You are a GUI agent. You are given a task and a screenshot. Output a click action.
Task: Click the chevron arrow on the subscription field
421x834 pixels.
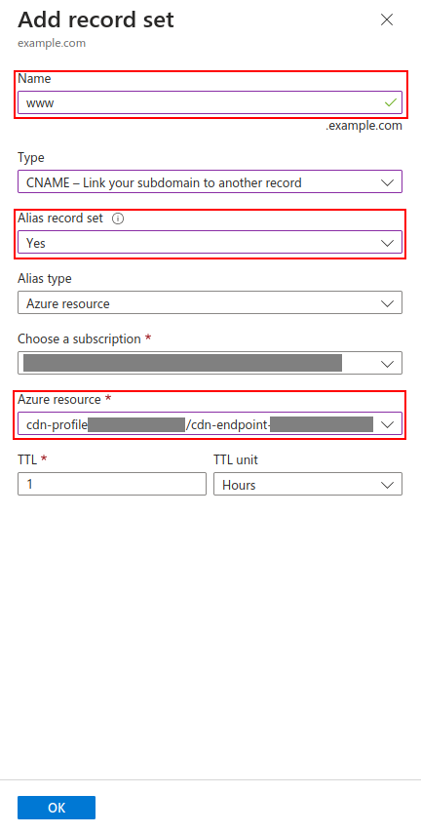click(388, 365)
